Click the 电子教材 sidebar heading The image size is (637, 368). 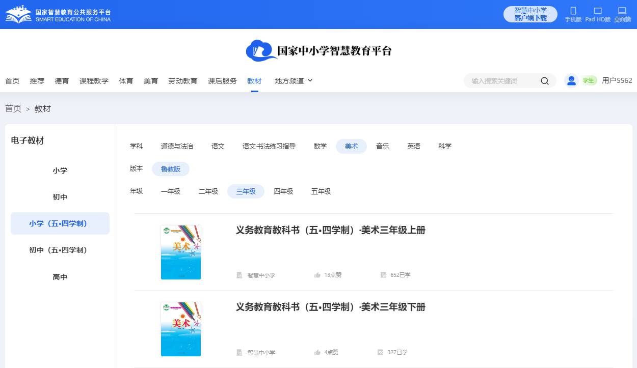[x=28, y=141]
